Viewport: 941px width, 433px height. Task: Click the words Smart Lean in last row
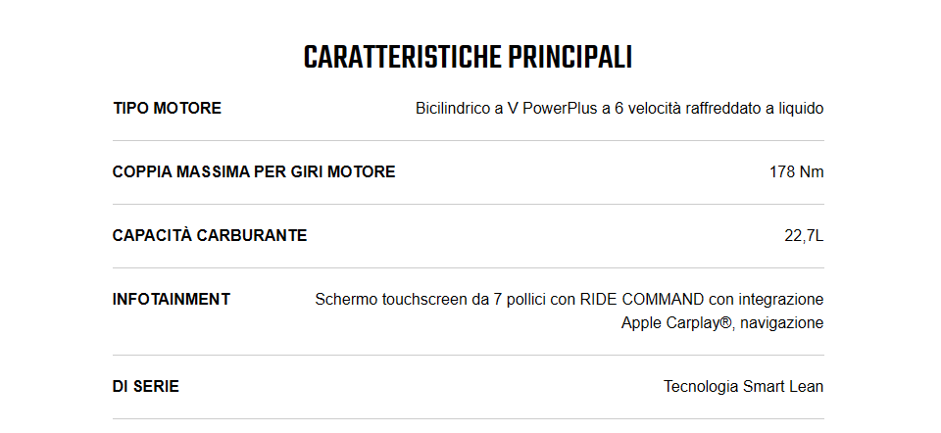(783, 387)
